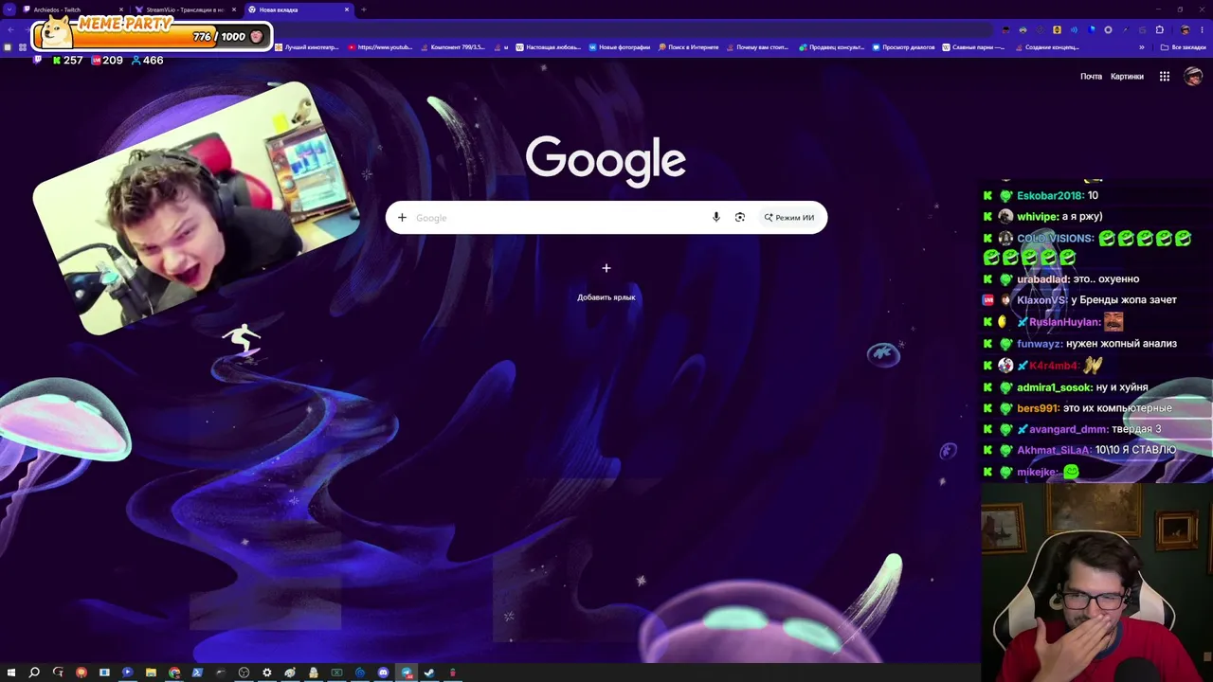Open Steam from the taskbar
Screen dimensions: 1213x682
[429, 673]
